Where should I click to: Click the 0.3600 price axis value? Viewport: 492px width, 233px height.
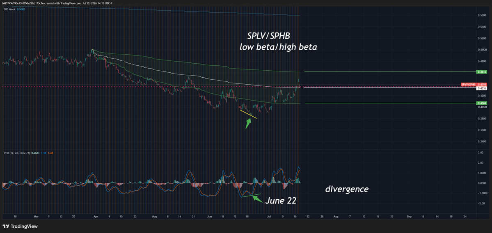pos(482,130)
